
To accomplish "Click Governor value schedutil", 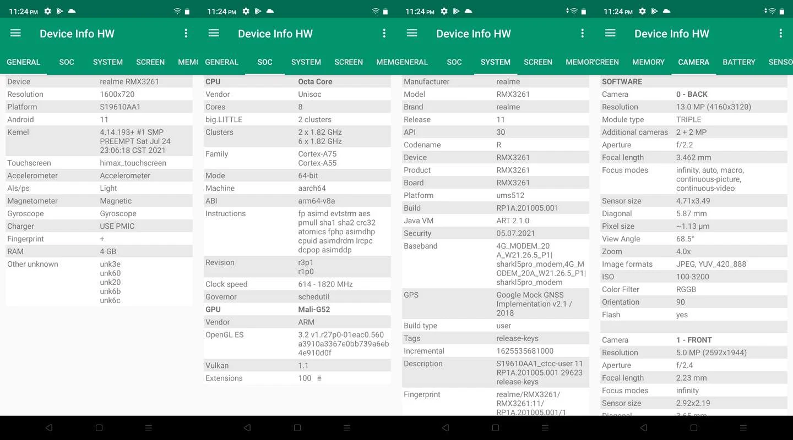I will (x=314, y=296).
